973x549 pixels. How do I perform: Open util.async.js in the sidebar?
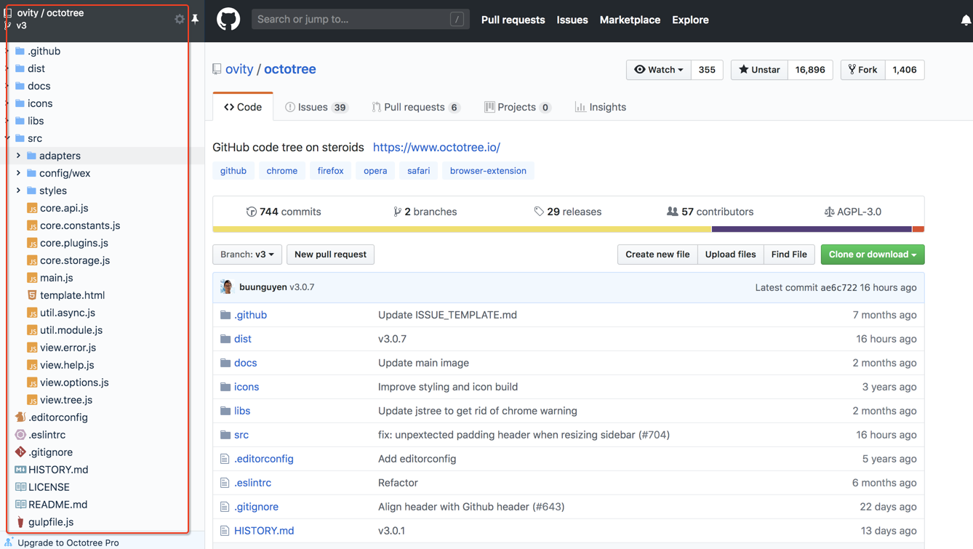68,313
